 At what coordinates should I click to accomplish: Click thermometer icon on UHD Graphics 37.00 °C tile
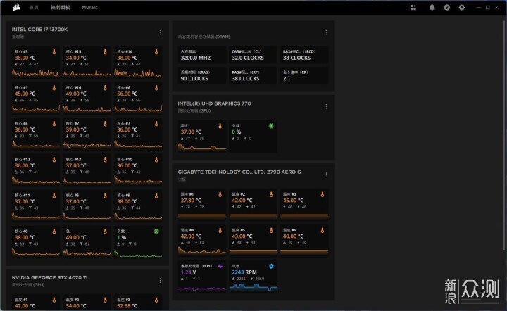click(x=220, y=126)
